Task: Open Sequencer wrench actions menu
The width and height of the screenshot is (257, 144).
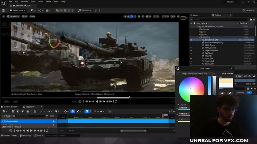Action: (x=42, y=111)
